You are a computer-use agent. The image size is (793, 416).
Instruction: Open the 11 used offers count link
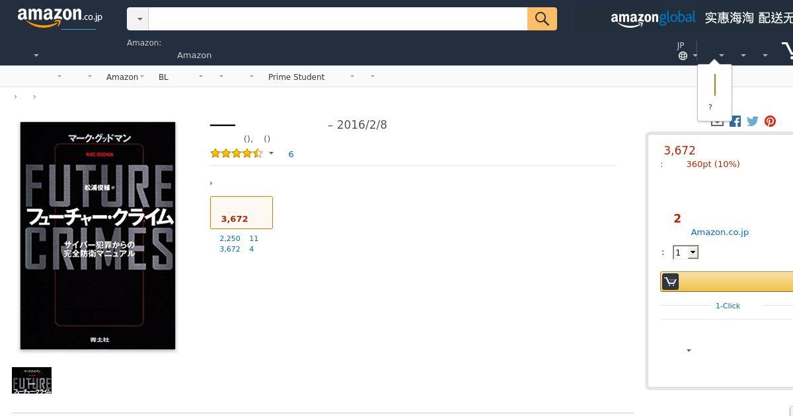click(x=254, y=238)
